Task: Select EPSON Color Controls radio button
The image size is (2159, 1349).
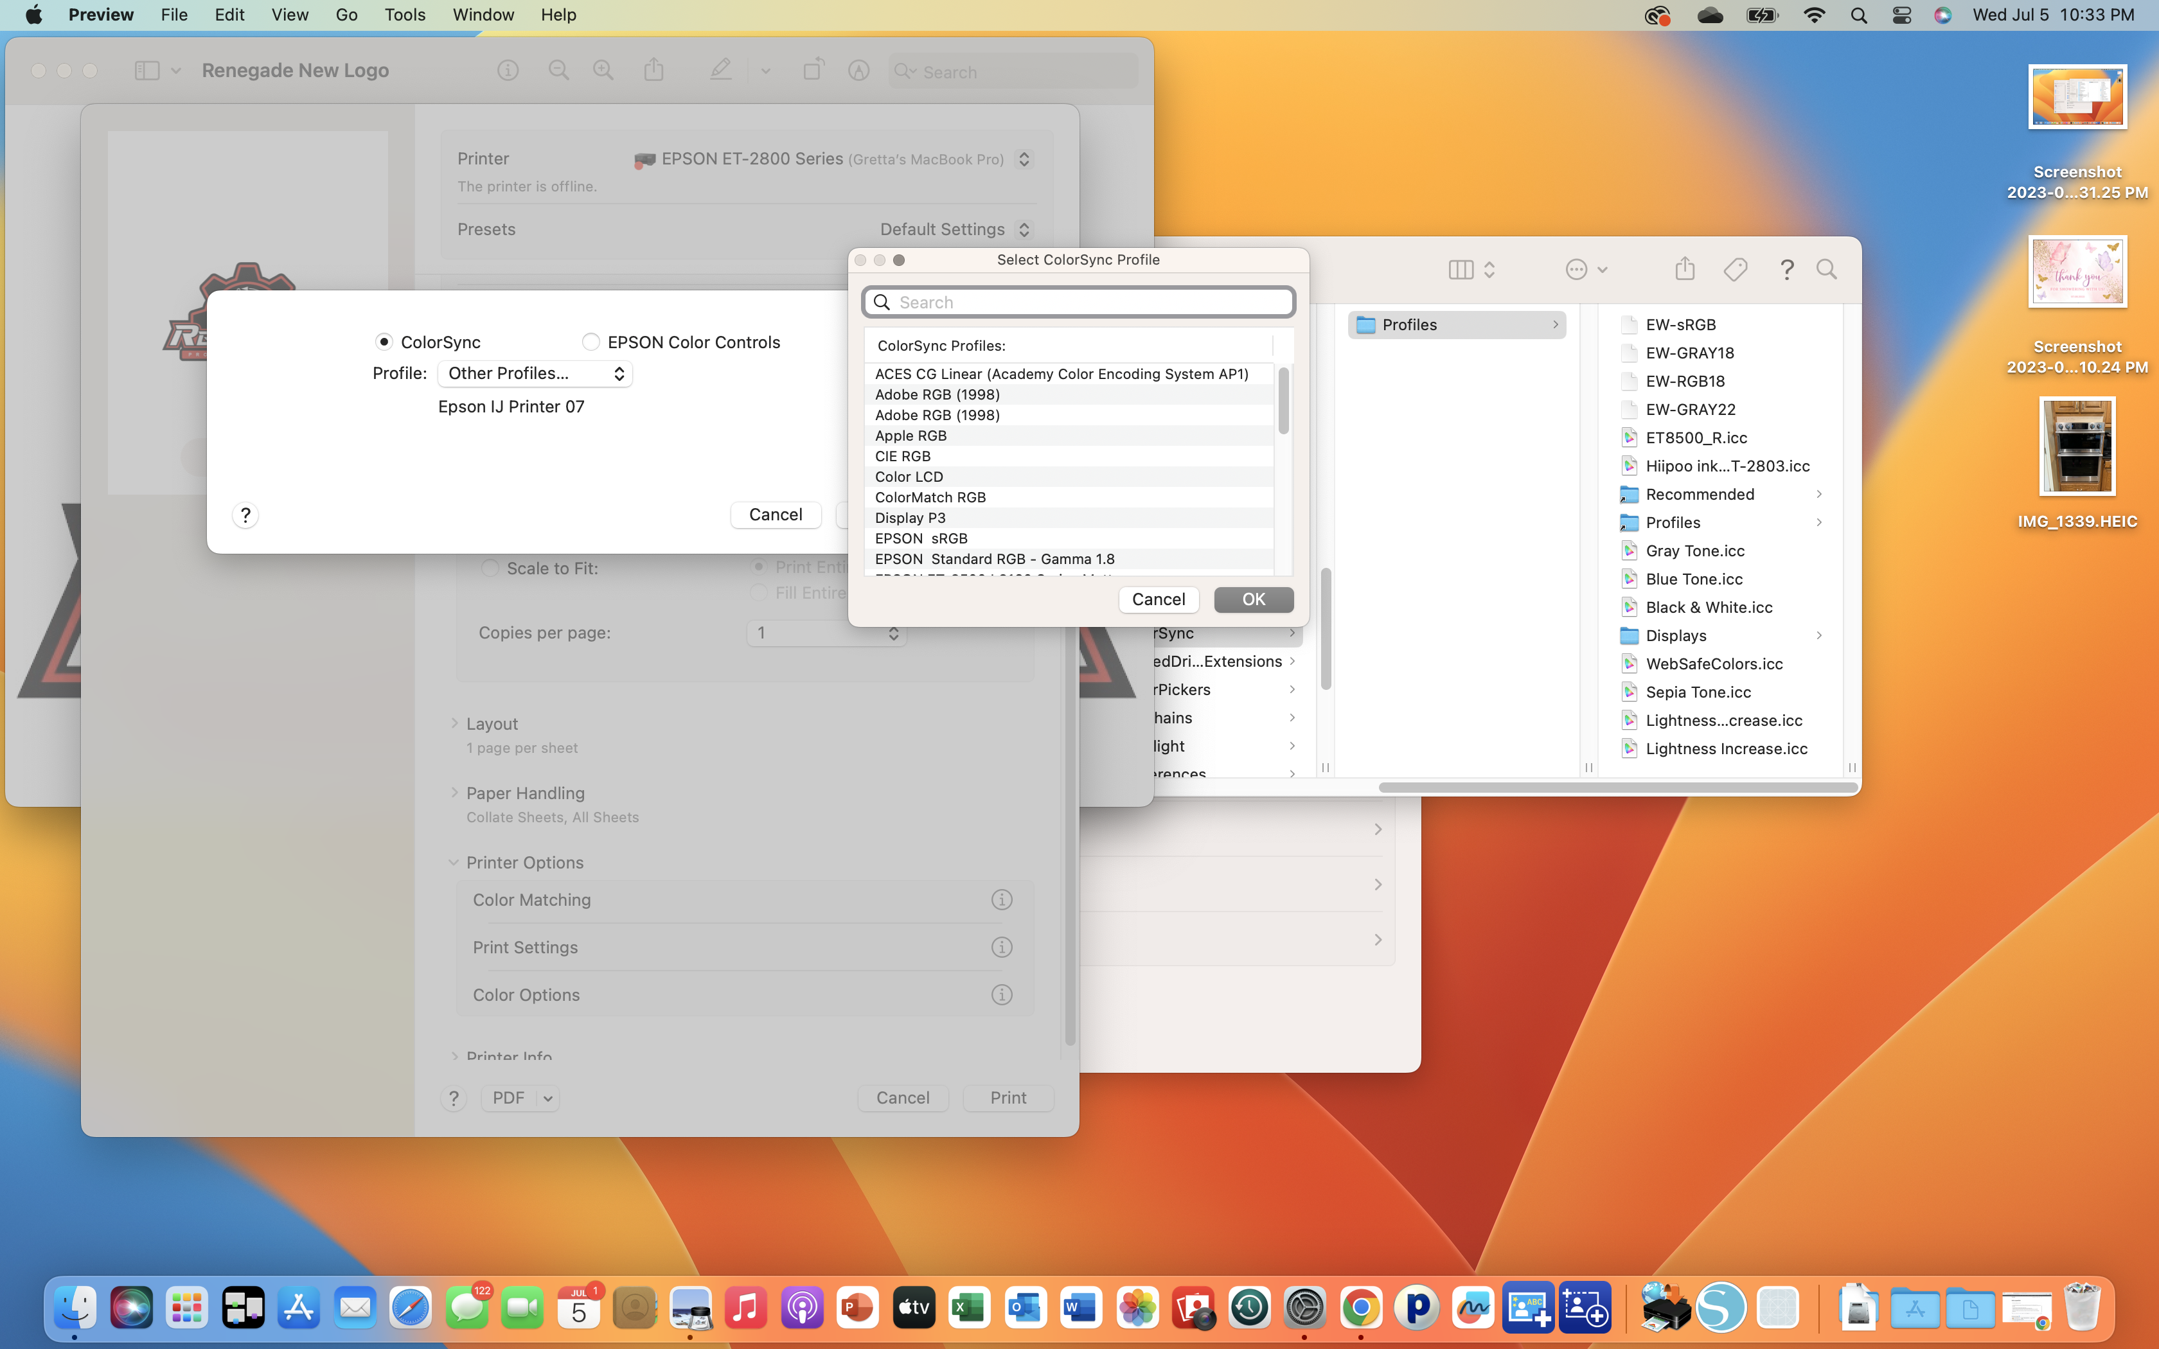Action: (591, 342)
